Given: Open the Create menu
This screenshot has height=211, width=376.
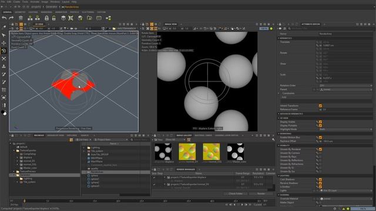Looking at the screenshot, I should coord(16,2).
